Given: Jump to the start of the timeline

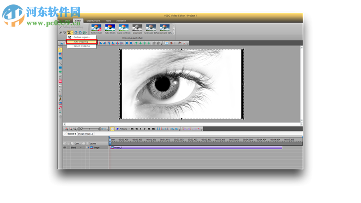Looking at the screenshot, I should (132, 129).
